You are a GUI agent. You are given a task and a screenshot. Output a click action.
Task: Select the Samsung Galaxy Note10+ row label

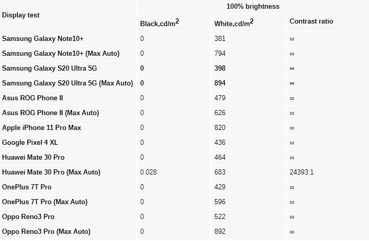point(42,38)
